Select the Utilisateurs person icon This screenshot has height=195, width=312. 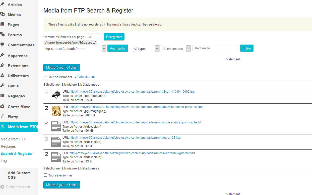(2, 76)
